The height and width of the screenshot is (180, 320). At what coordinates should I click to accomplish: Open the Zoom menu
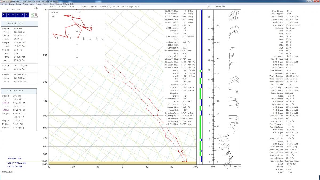coord(52,4)
